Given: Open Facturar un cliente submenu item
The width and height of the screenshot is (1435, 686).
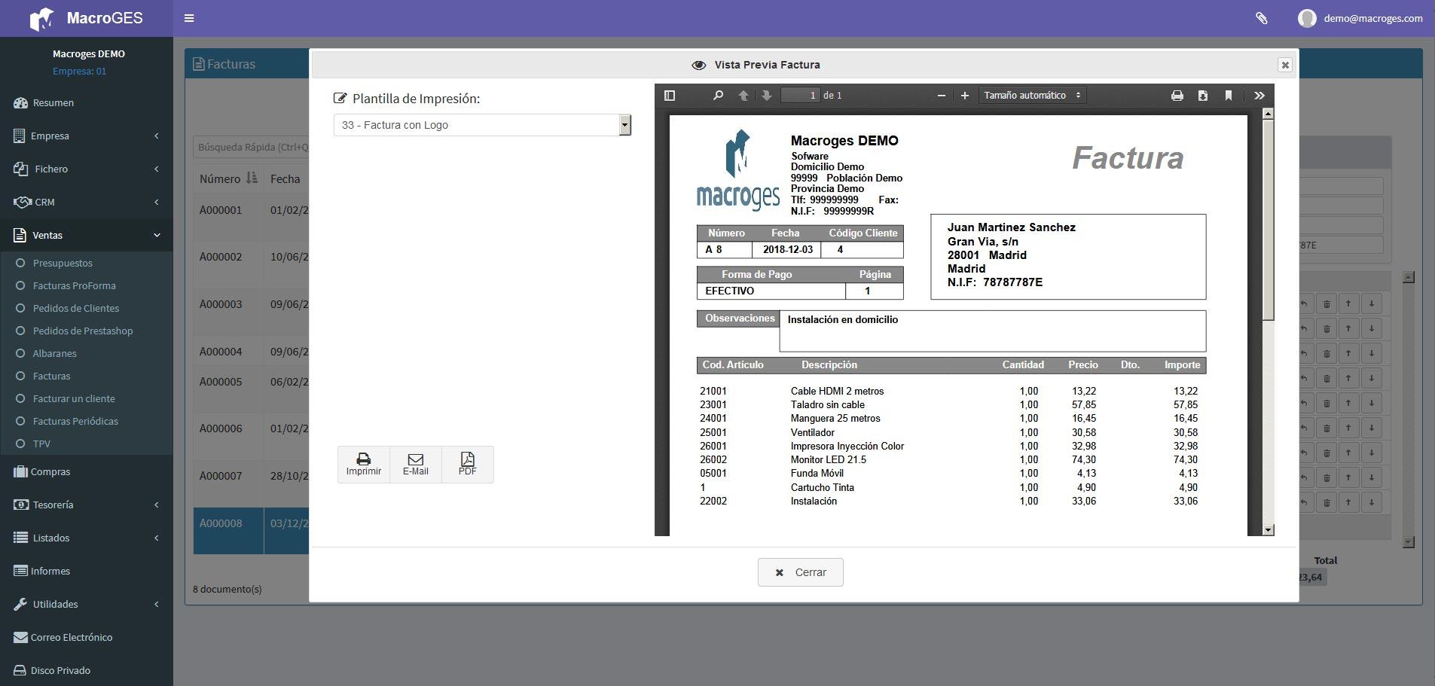Looking at the screenshot, I should 74,398.
